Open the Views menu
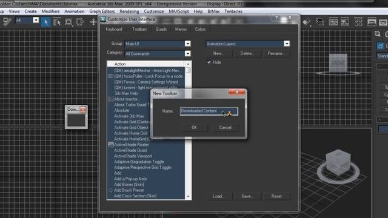 point(14,12)
